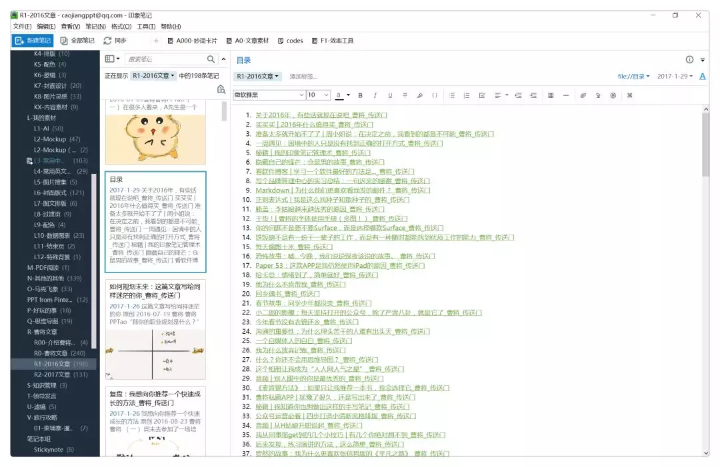Open the 编辑(E) menu
Viewport: 720px width, 467px height.
click(46, 26)
